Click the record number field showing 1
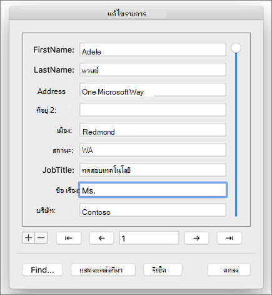272x295 pixels. click(x=149, y=238)
